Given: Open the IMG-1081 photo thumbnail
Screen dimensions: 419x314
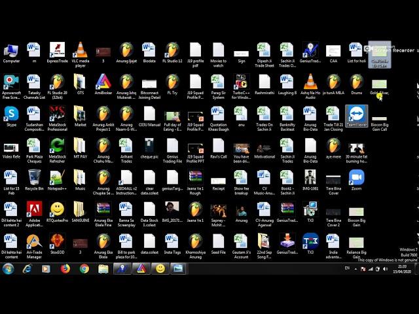Looking at the screenshot, I should pos(310,180).
